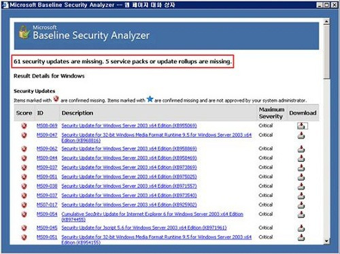The width and height of the screenshot is (340, 254).
Task: Select the score icon in the MS09-062 row
Action: pyautogui.click(x=24, y=149)
